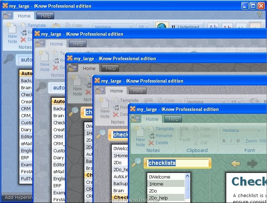Click New Note icon in the fourth gray window

click(104, 103)
